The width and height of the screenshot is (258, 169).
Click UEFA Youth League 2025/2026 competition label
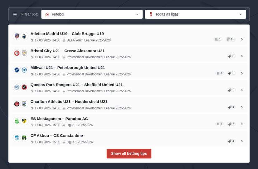[88, 40]
